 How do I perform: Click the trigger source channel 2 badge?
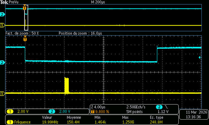click(x=158, y=107)
